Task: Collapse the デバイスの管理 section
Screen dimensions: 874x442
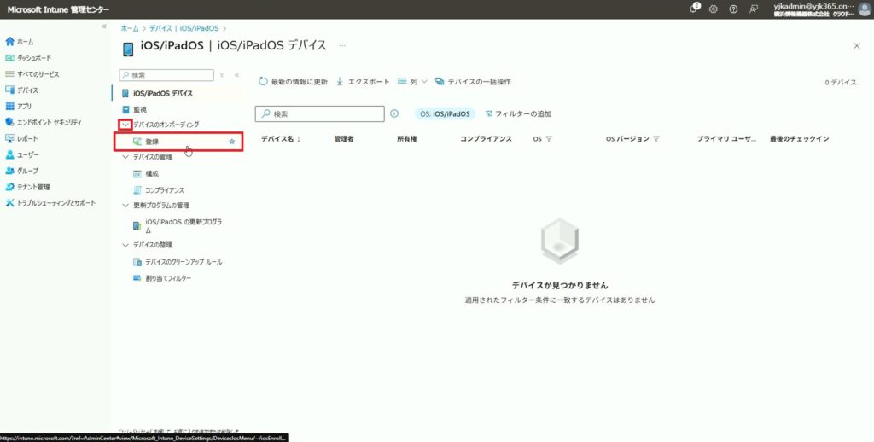Action: pos(125,157)
